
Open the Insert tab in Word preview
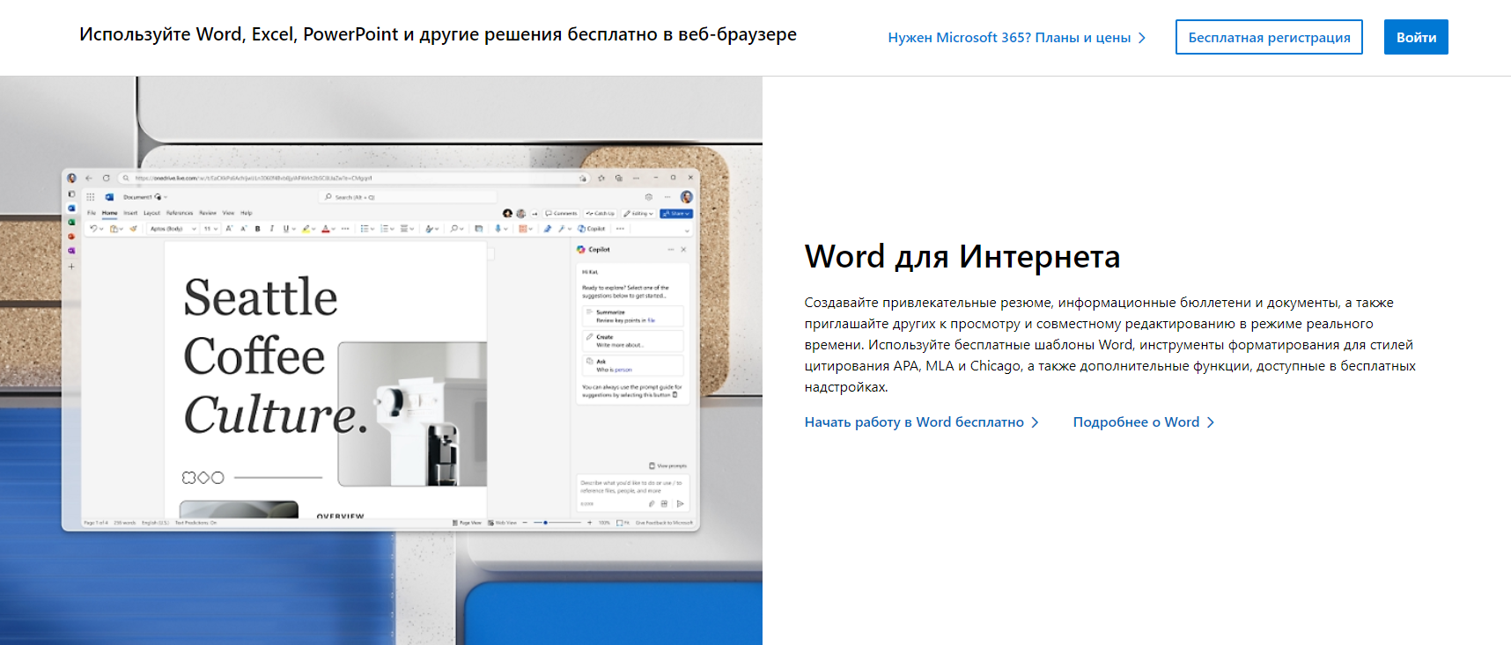tap(130, 213)
